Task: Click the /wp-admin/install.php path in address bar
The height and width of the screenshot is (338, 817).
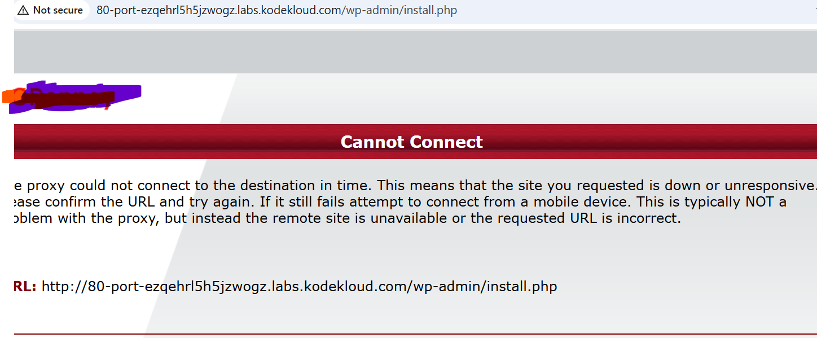Action: click(x=399, y=10)
